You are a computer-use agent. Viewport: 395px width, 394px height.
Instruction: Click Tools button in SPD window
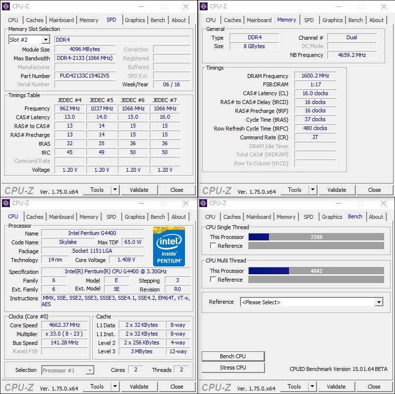coord(97,190)
